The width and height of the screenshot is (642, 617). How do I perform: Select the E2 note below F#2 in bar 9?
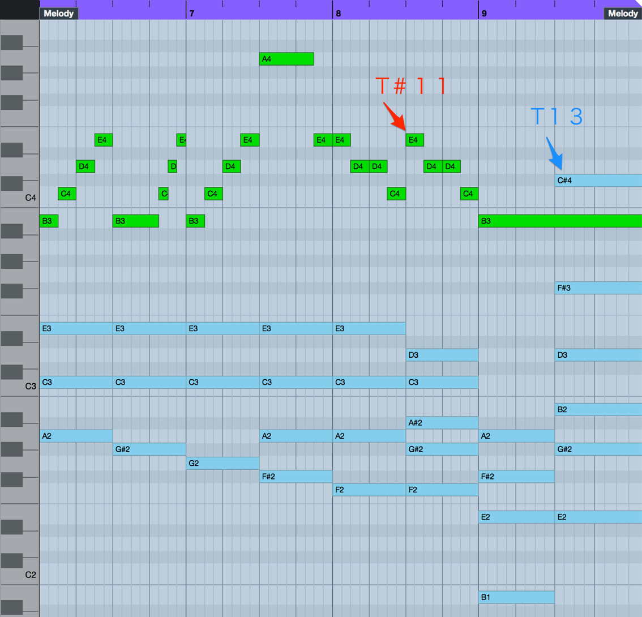(516, 517)
